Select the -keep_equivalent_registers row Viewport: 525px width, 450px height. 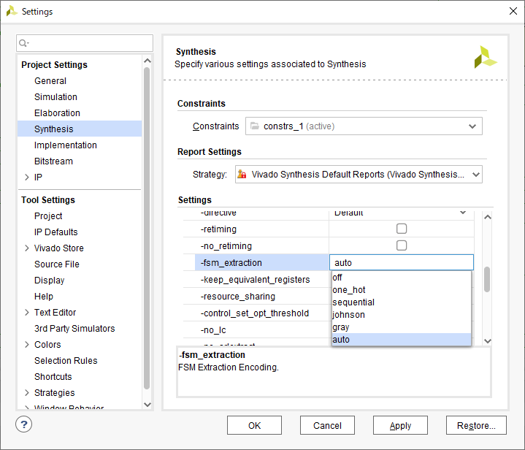coord(255,280)
